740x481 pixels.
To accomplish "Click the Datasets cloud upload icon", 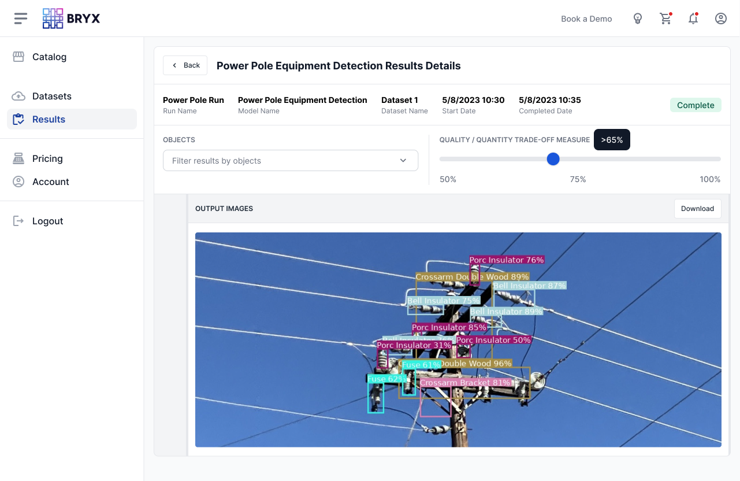I will pos(18,96).
